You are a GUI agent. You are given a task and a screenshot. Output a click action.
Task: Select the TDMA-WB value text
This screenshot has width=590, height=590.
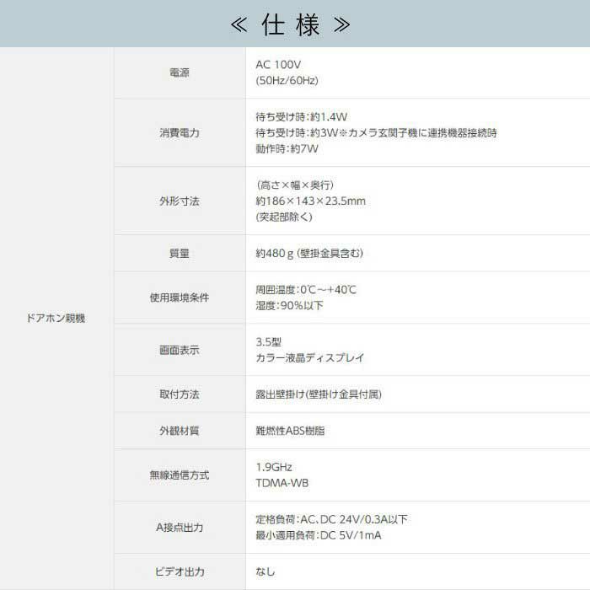(282, 484)
